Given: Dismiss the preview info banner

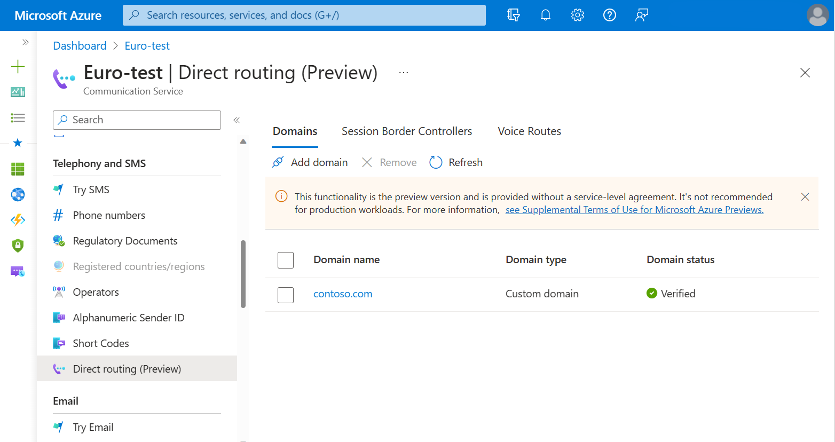Looking at the screenshot, I should (x=805, y=197).
